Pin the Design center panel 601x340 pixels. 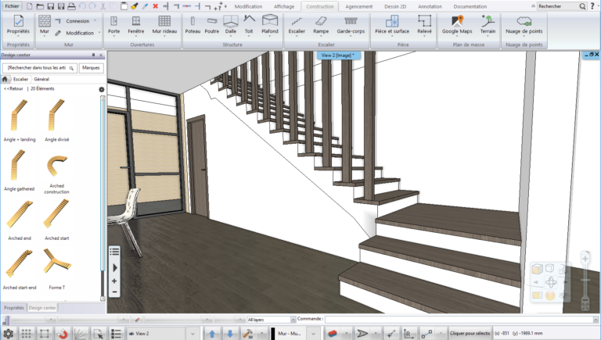(94, 55)
